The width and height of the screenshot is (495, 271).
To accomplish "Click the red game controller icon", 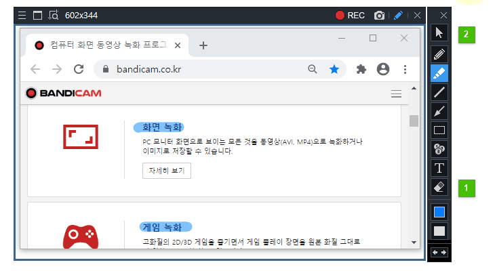I will [81, 236].
